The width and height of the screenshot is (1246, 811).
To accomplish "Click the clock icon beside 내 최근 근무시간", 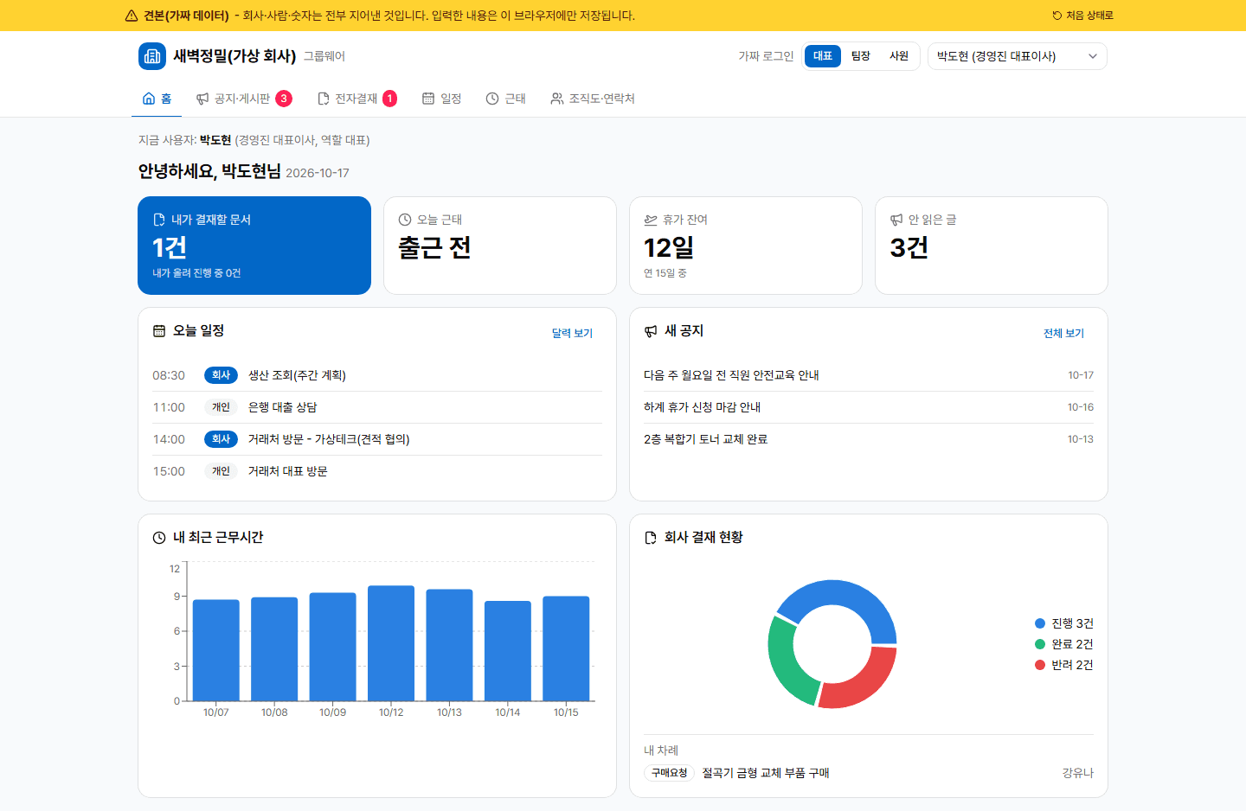I will coord(159,538).
